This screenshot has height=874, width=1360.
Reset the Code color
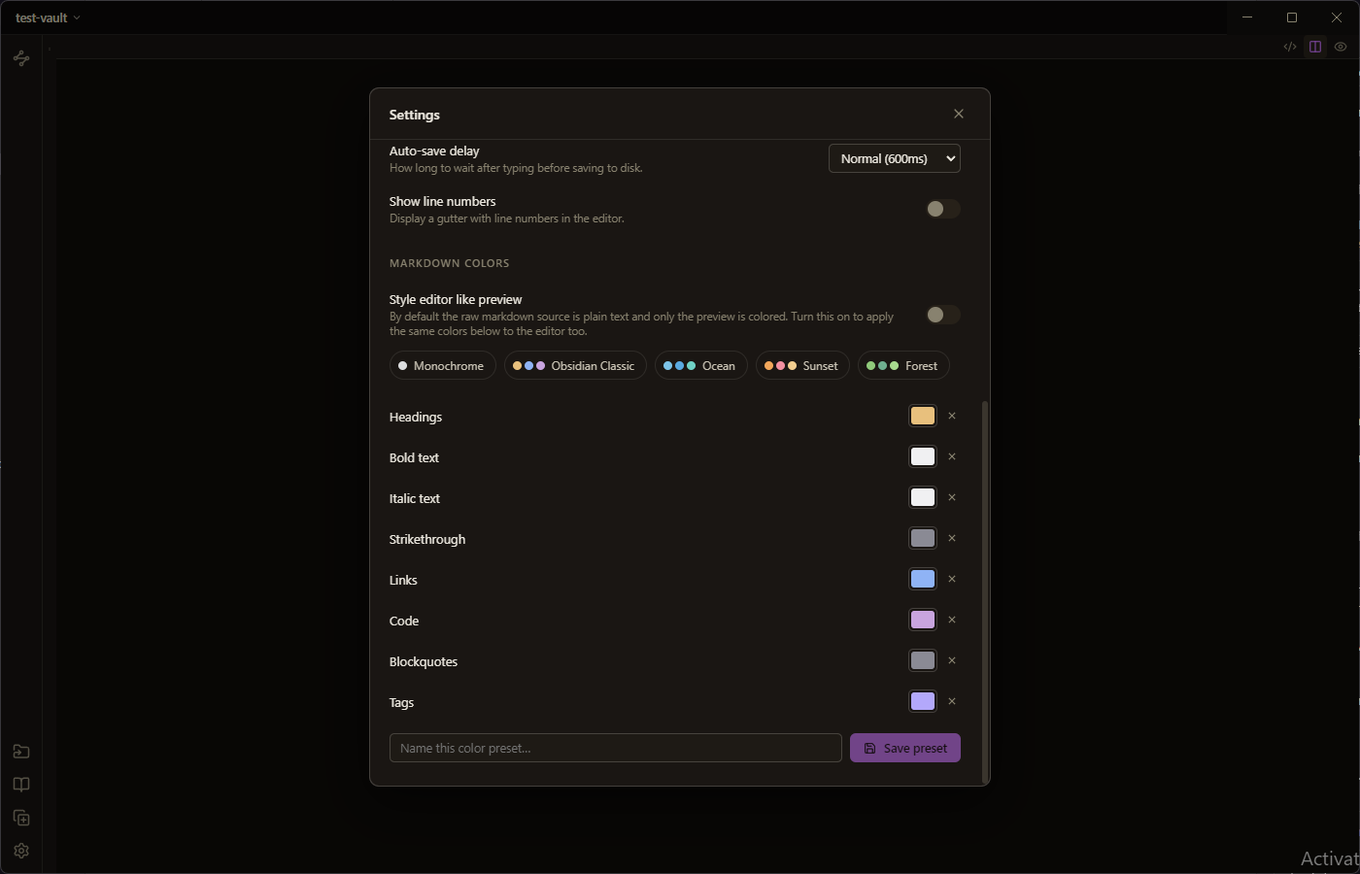coord(952,620)
